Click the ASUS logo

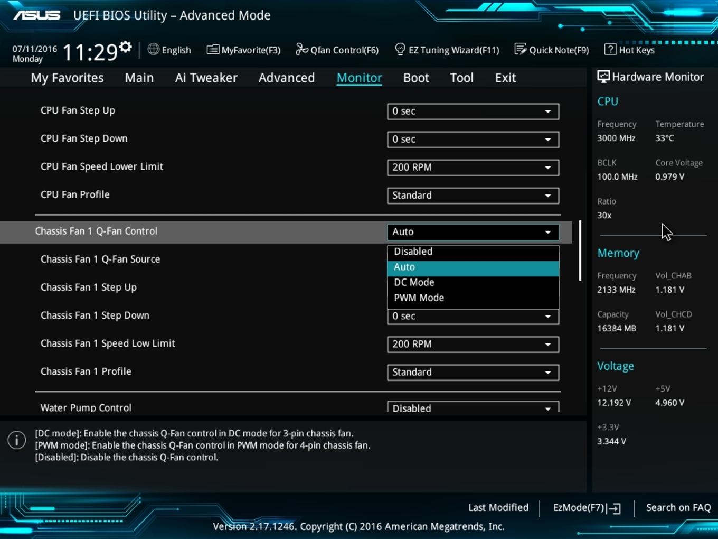pos(37,15)
